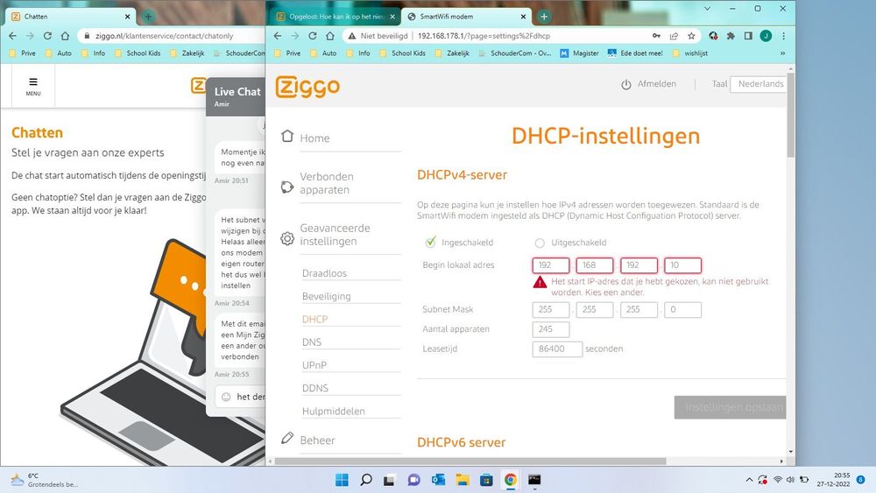876x493 pixels.
Task: Open Outlook from the taskbar
Action: coord(438,480)
